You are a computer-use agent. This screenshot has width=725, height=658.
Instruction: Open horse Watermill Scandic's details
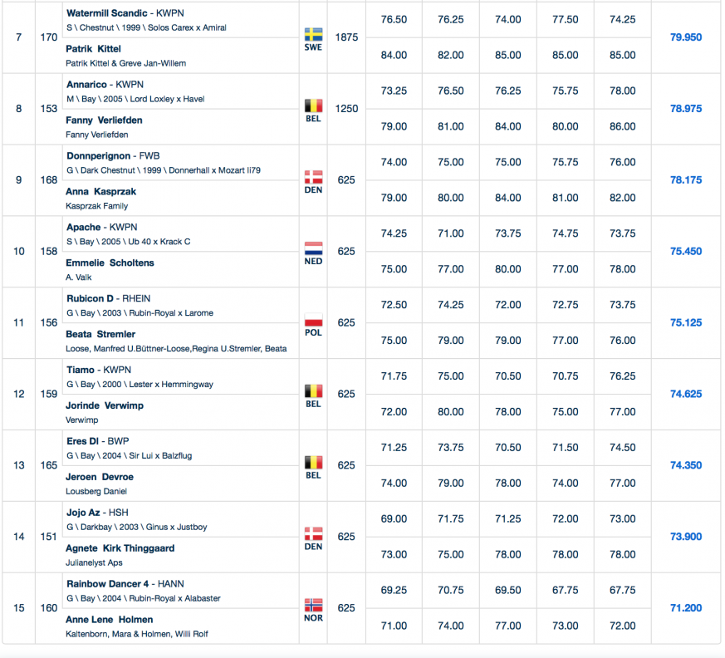(x=107, y=13)
